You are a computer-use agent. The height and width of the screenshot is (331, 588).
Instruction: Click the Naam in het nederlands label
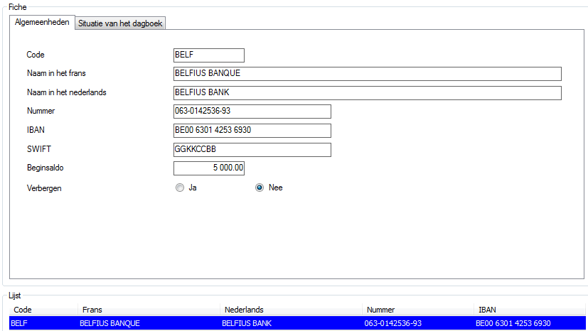[67, 92]
